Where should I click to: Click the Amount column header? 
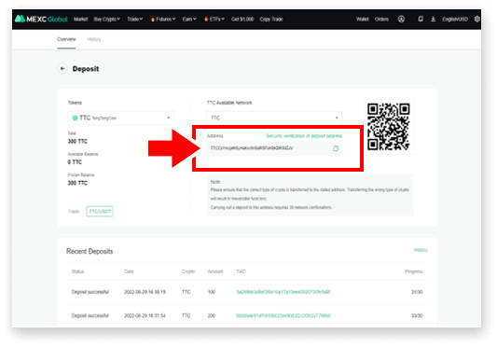pos(215,271)
